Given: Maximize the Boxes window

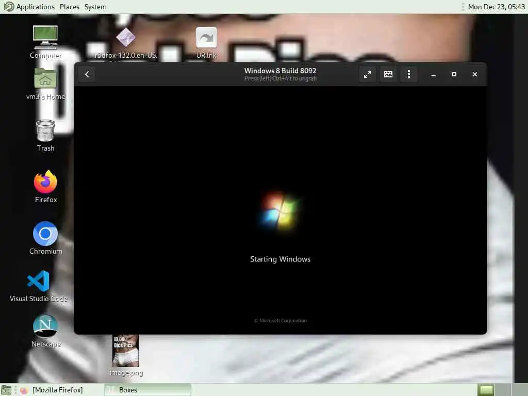Looking at the screenshot, I should [x=454, y=74].
